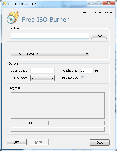117x151 pixels.
Task: Click the progress log box
Action: pyautogui.click(x=58, y=105)
